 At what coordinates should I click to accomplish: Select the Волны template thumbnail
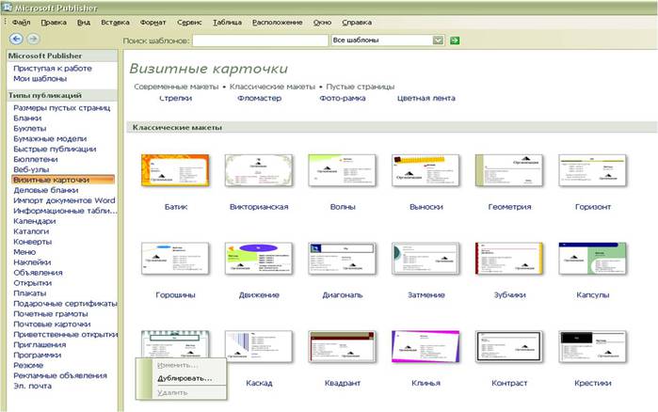[x=342, y=170]
